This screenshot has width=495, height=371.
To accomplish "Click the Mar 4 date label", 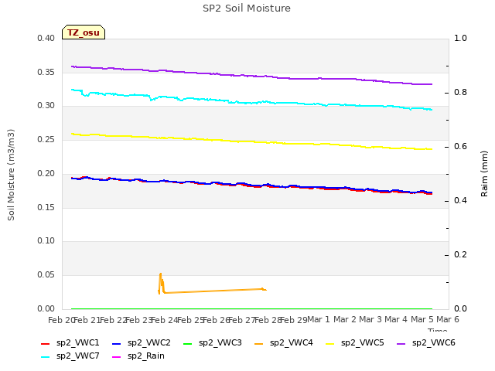I will (396, 320).
